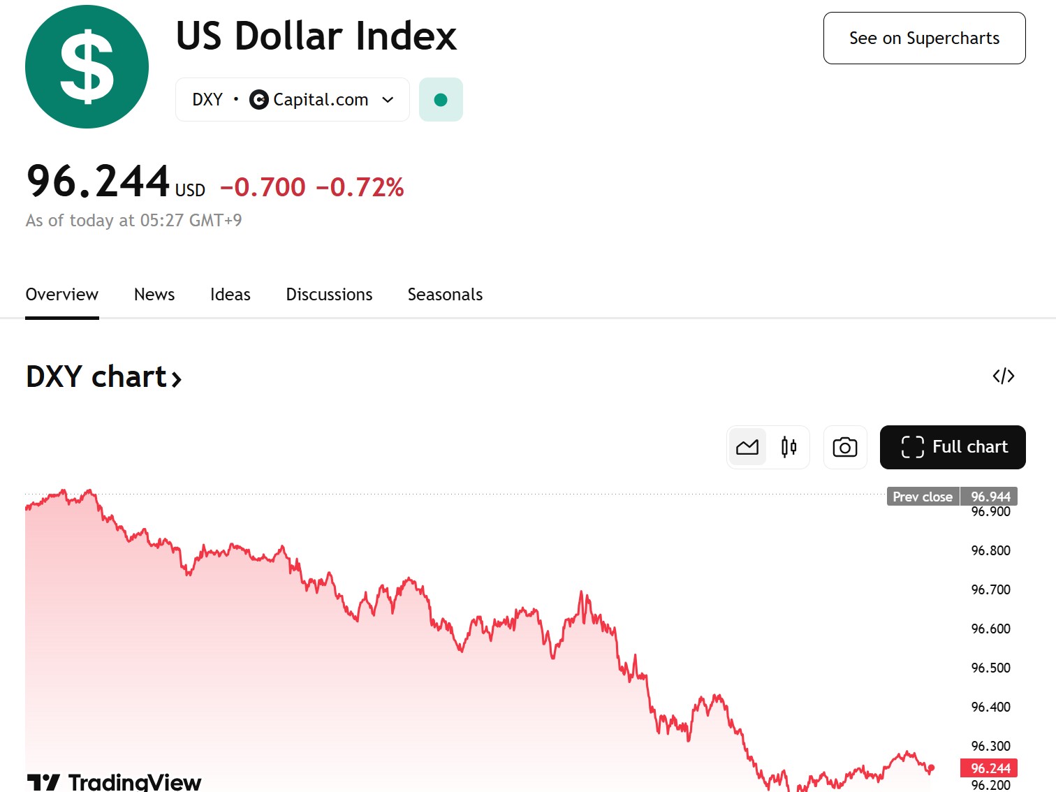Click the Capital.com logo icon

pyautogui.click(x=258, y=100)
